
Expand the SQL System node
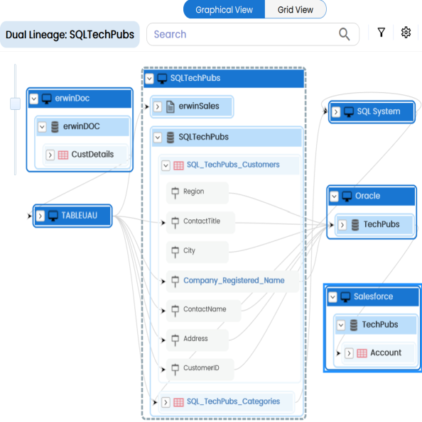pyautogui.click(x=336, y=111)
